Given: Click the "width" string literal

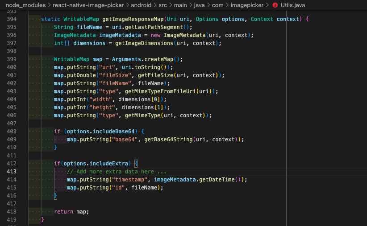Looking at the screenshot, I should coord(100,99).
